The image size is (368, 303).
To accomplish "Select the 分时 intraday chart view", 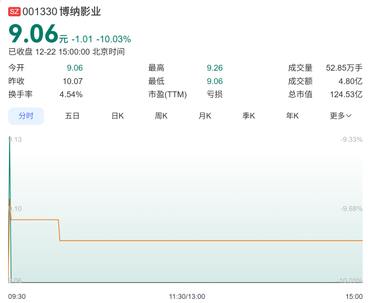I will 26,116.
